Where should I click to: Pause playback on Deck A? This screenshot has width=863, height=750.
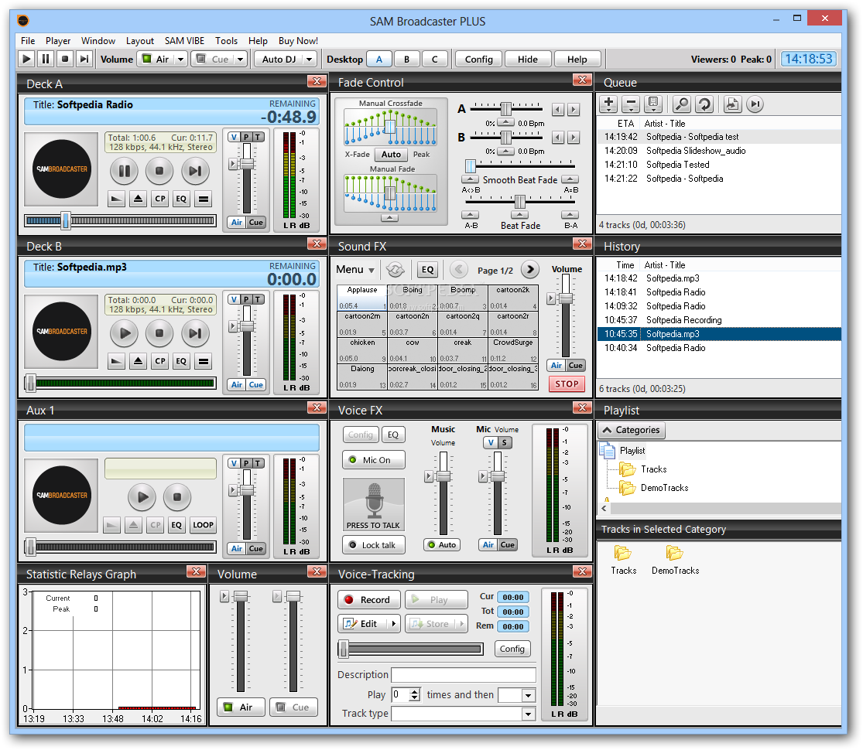[x=124, y=171]
